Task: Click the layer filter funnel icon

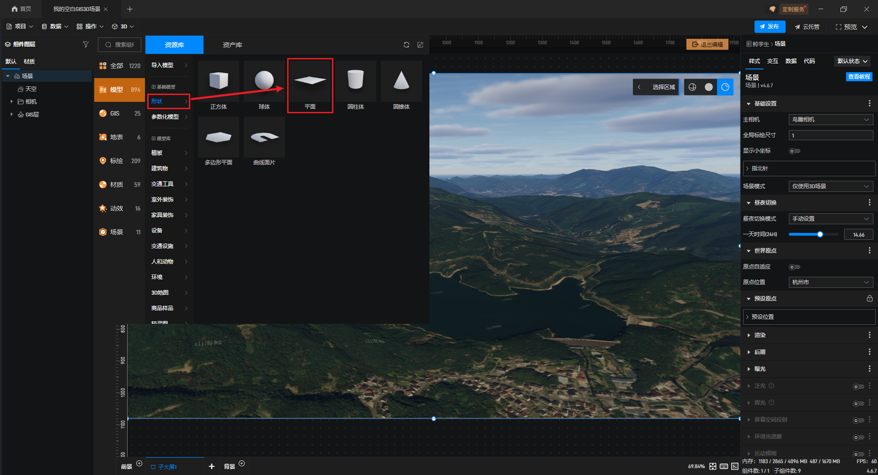Action: (x=86, y=44)
